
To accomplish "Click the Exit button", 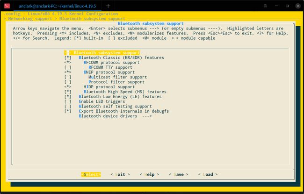I will (x=120, y=174).
